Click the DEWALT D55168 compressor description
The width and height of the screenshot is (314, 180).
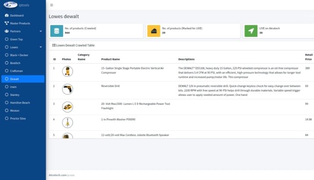239,73
